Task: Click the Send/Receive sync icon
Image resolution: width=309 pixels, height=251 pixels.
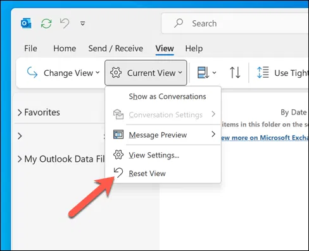Action: (x=46, y=23)
